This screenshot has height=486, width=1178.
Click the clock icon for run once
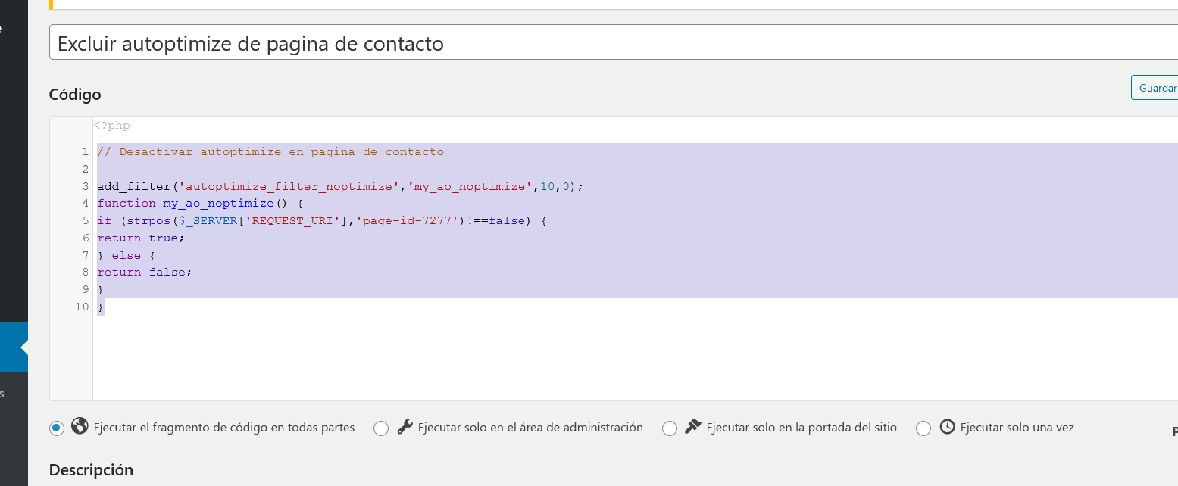[x=947, y=427]
